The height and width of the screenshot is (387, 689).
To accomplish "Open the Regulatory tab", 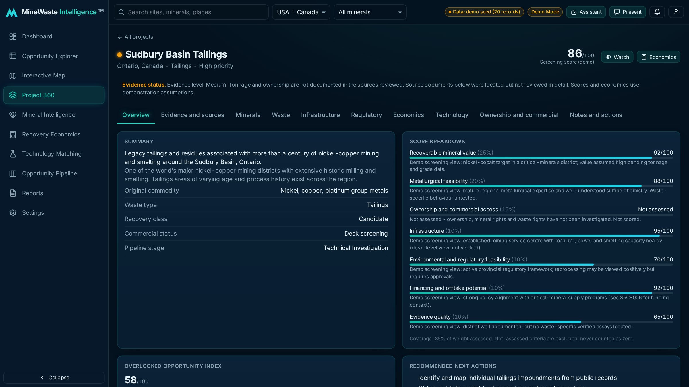I will tap(366, 115).
